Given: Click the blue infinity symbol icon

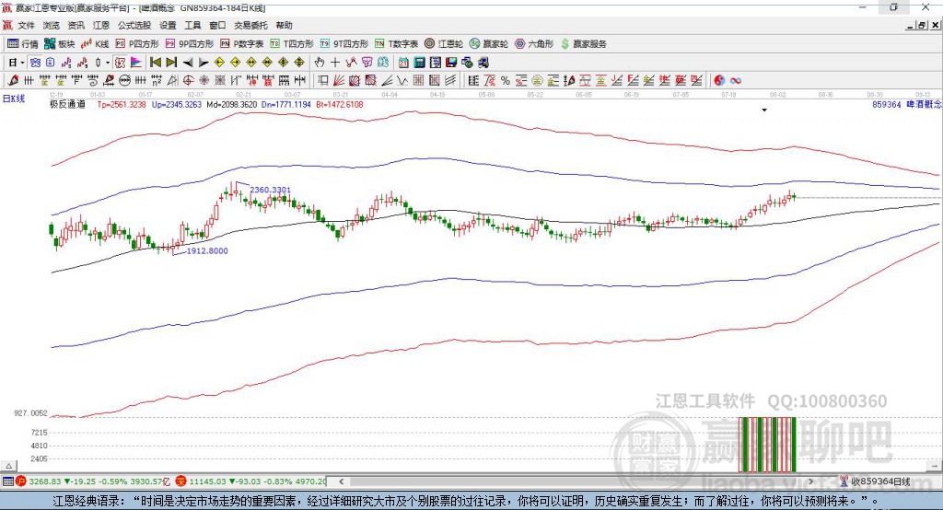Looking at the screenshot, I should pyautogui.click(x=736, y=81).
